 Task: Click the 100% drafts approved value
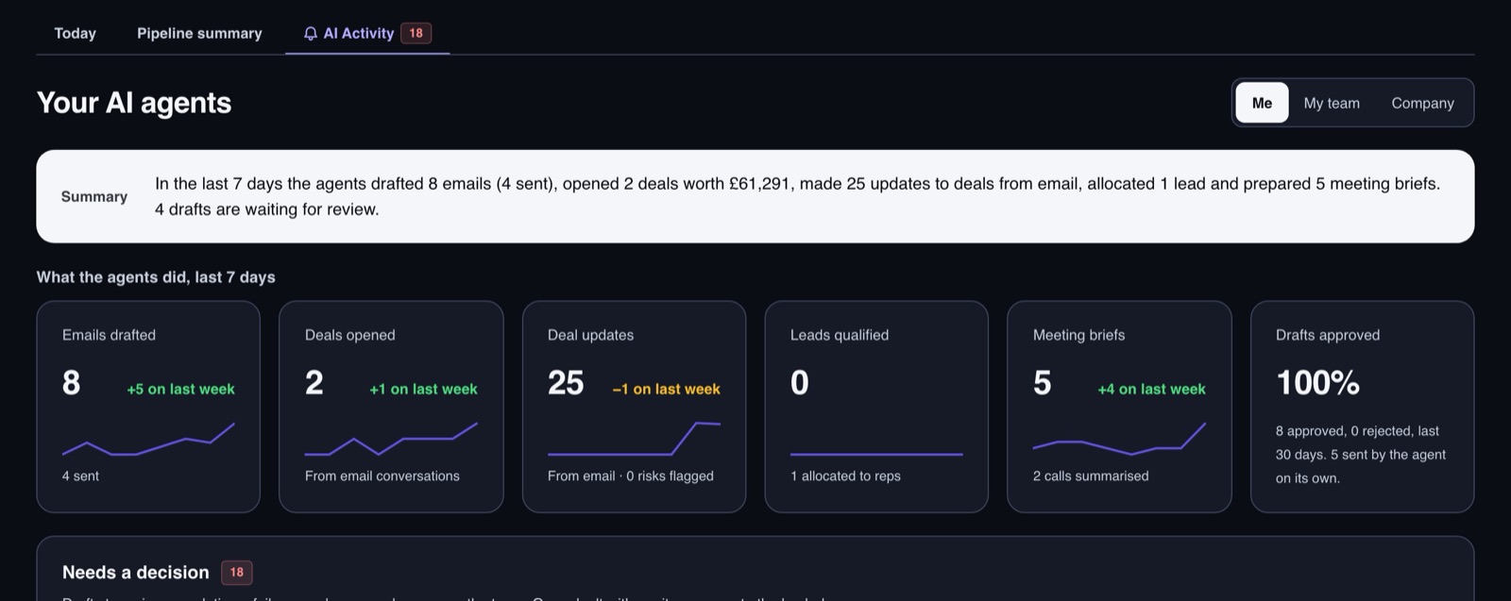pyautogui.click(x=1317, y=382)
